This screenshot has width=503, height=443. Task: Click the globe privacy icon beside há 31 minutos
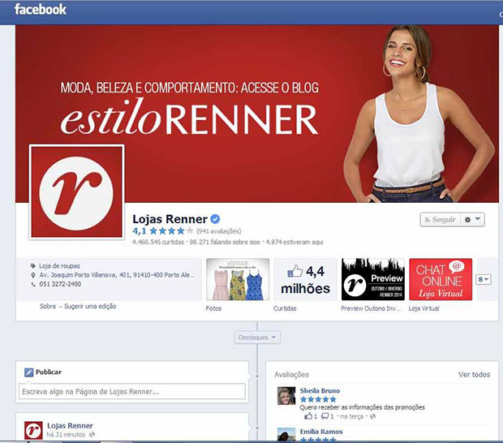(92, 435)
